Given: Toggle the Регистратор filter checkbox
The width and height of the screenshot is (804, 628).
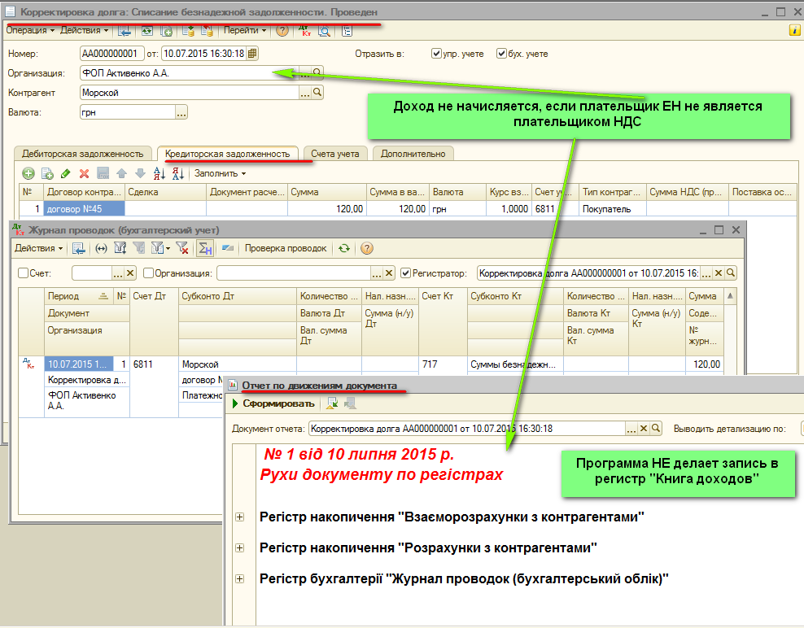Looking at the screenshot, I should [405, 273].
